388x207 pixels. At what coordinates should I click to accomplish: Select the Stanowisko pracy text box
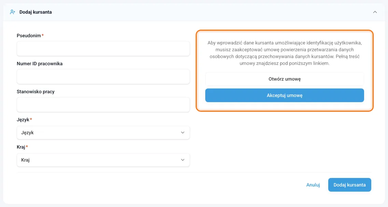coord(103,105)
